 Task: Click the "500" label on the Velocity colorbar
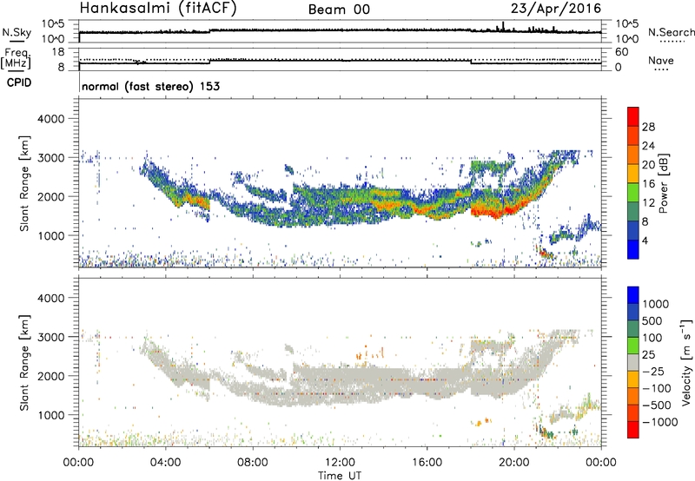coord(652,320)
